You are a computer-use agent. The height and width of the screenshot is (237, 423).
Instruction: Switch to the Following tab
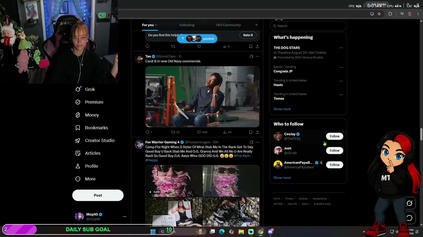click(x=187, y=25)
